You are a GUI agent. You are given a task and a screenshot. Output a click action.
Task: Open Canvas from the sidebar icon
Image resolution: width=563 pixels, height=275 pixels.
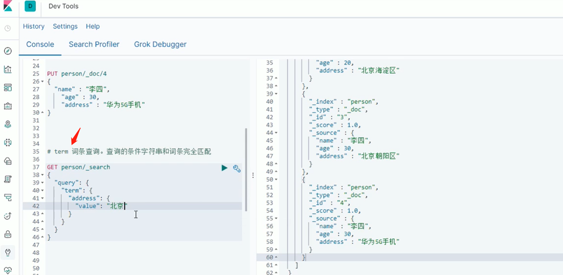click(8, 106)
